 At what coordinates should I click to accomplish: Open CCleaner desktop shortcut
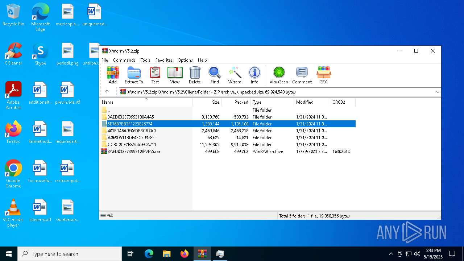(x=13, y=54)
